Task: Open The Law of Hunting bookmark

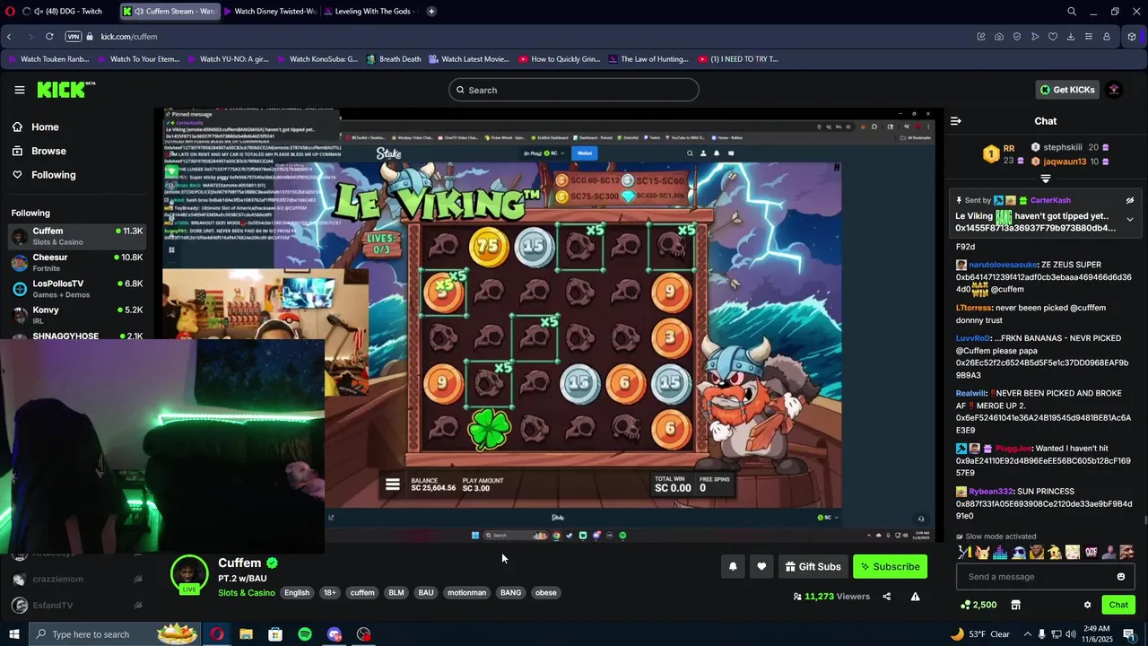Action: 648,59
